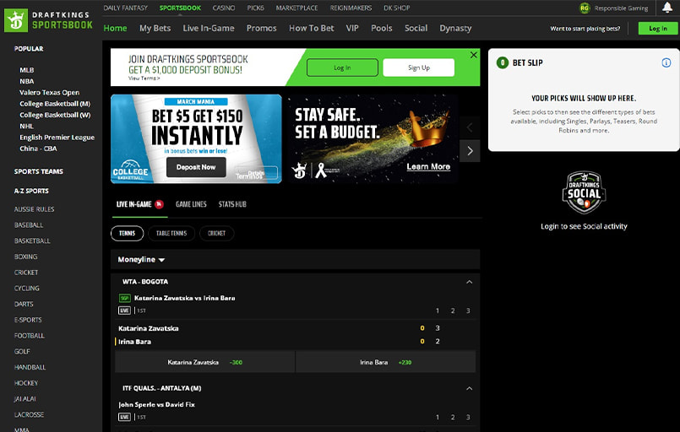This screenshot has width=680, height=432.
Task: Open Katarina Zavatska vs Irina Bara match
Action: coord(185,298)
